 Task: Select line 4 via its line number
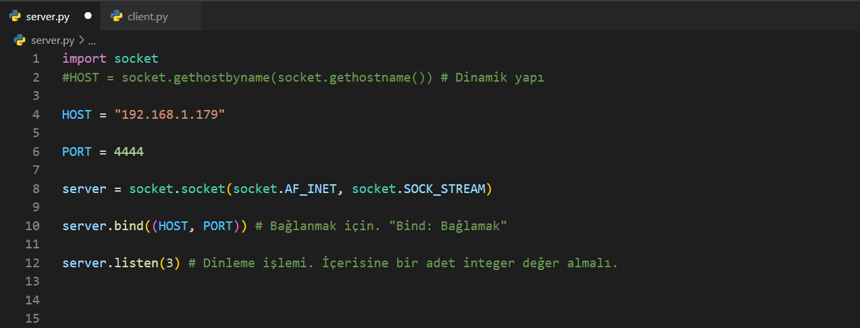click(x=35, y=115)
